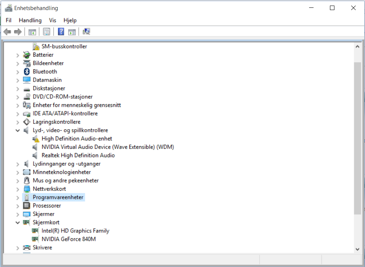Select NVIDIA Virtual Audio Device (WDM)
The width and height of the screenshot is (365, 267).
(x=108, y=147)
